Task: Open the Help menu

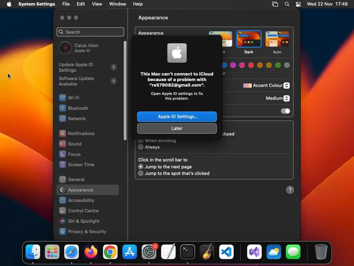Action: coord(138,4)
